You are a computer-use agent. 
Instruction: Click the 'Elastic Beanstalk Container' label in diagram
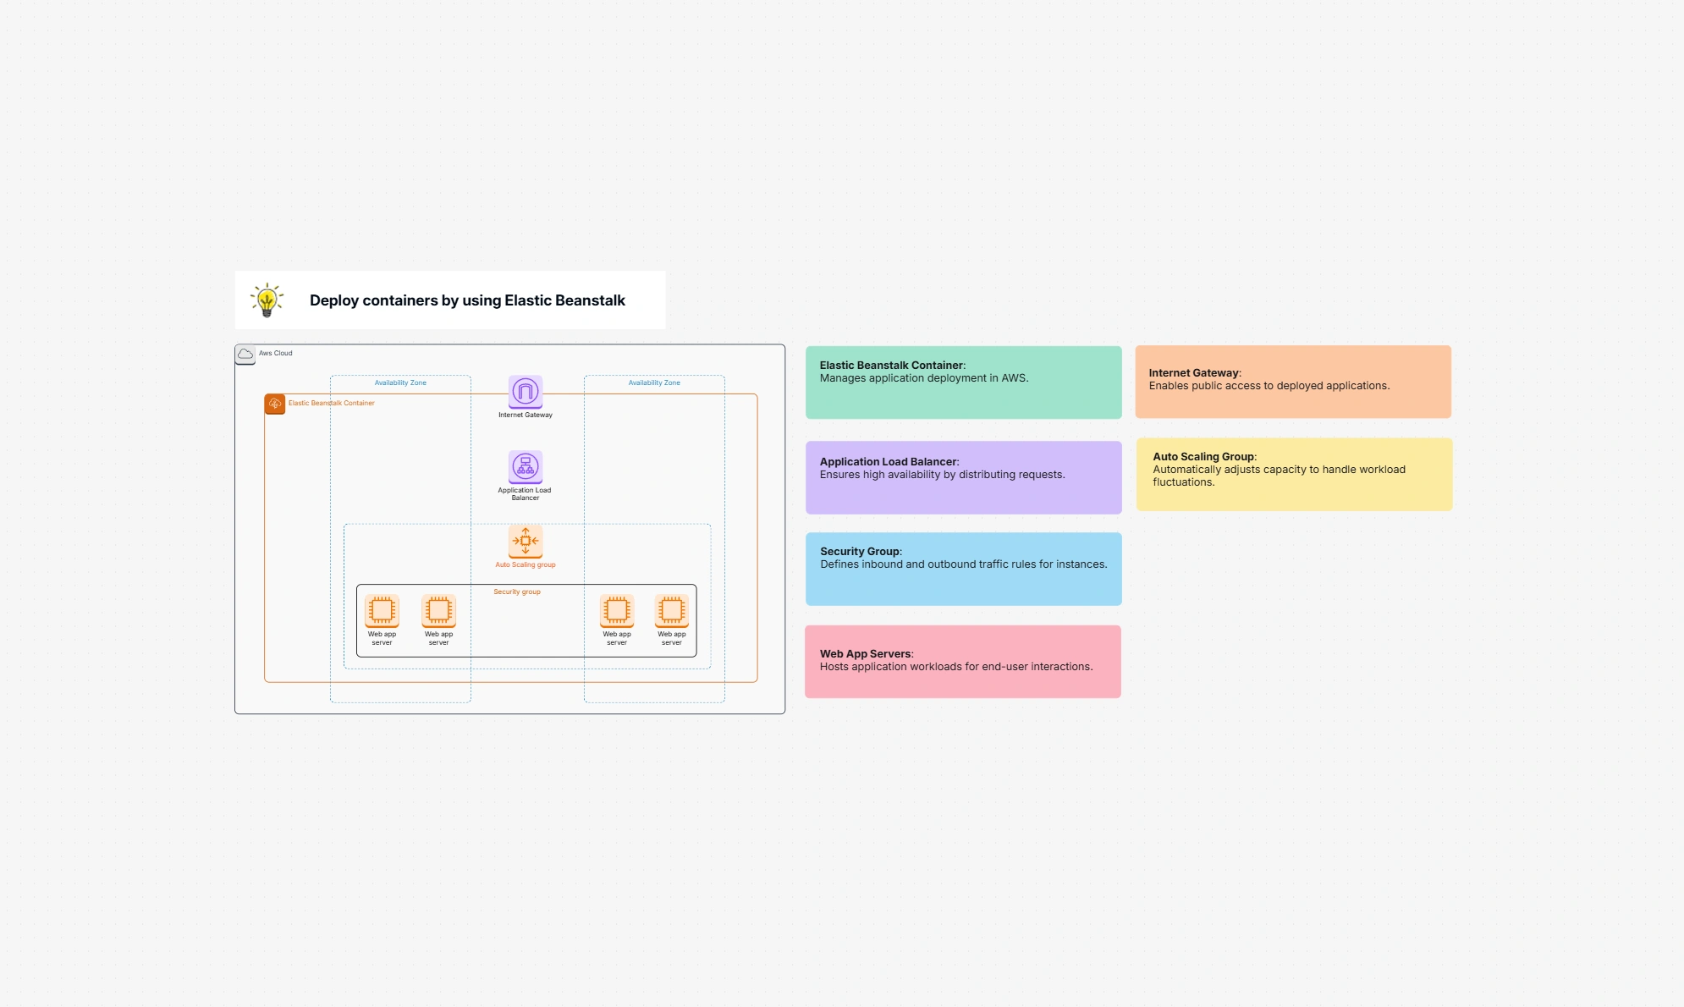332,403
